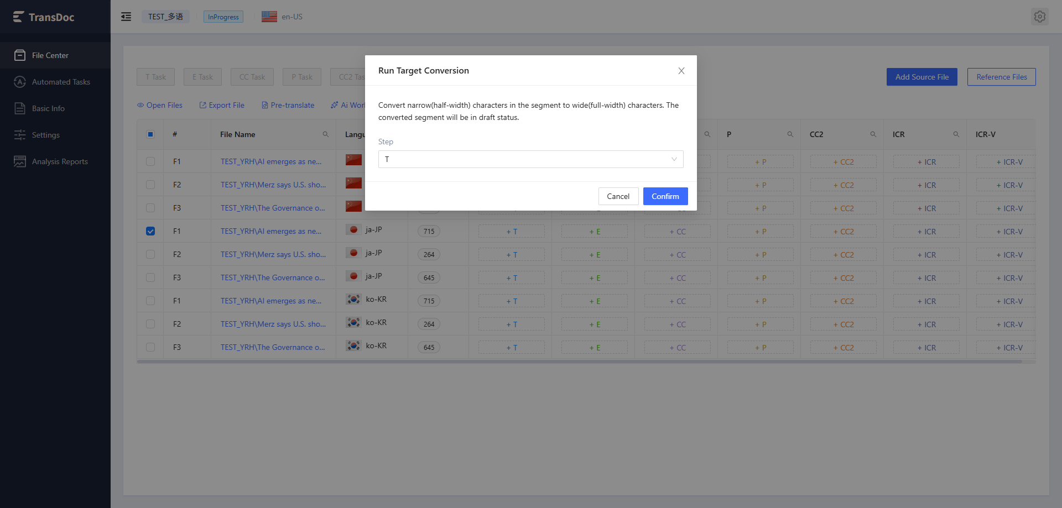Click the Step dropdown chevron arrow
Screen dimensions: 1062x508
pyautogui.click(x=674, y=159)
